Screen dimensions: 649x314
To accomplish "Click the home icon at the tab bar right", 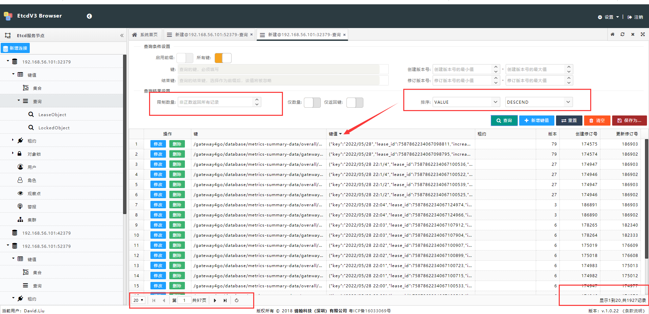I will pyautogui.click(x=612, y=34).
